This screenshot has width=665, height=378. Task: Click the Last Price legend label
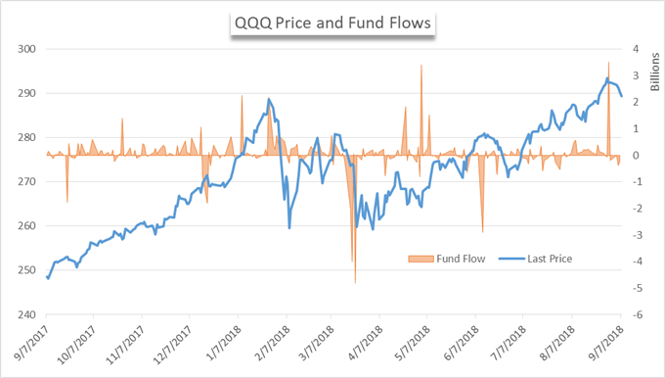click(550, 259)
